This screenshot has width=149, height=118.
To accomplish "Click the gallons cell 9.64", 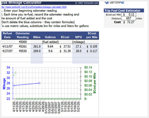I will [x=50, y=46].
